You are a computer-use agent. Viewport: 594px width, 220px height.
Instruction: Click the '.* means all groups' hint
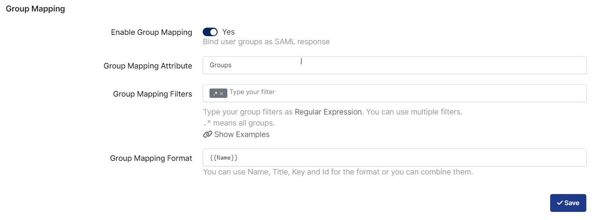[x=239, y=123]
